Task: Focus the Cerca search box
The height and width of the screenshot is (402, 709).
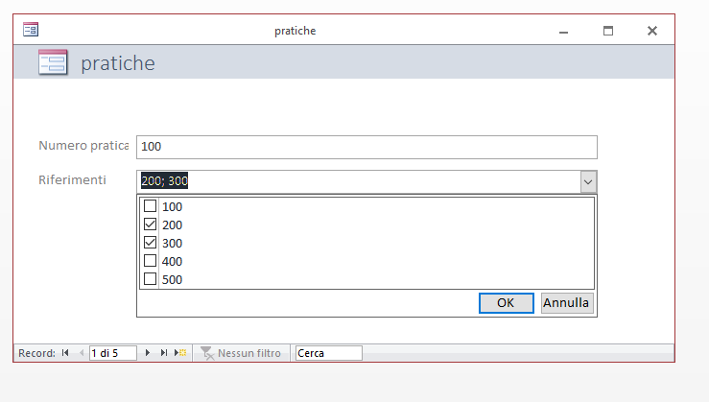Action: click(328, 353)
